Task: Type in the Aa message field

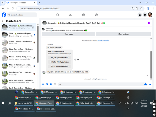Action: tap(100, 85)
